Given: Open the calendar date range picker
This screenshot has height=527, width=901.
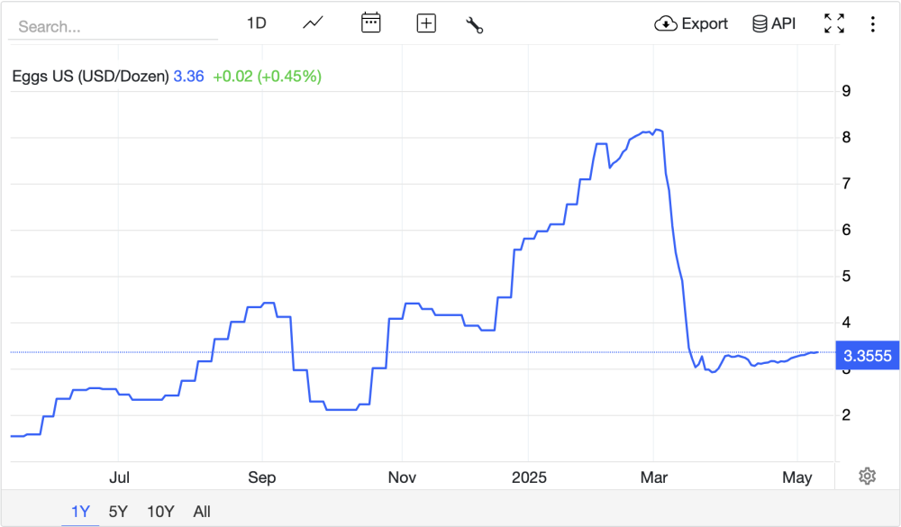Looking at the screenshot, I should click(370, 23).
